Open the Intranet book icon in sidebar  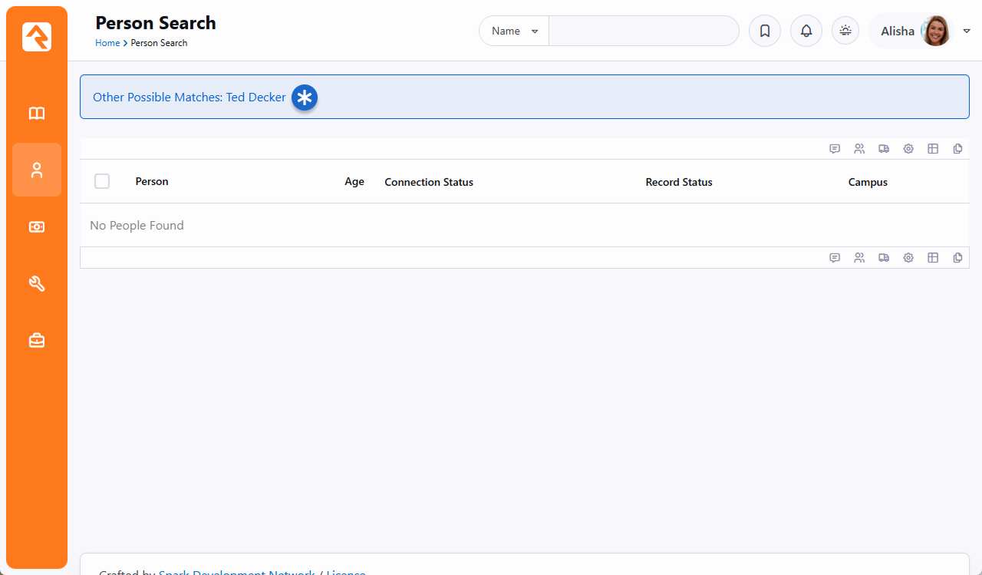click(x=37, y=114)
